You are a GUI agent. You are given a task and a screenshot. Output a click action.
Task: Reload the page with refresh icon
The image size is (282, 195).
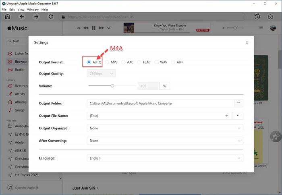[51, 17]
